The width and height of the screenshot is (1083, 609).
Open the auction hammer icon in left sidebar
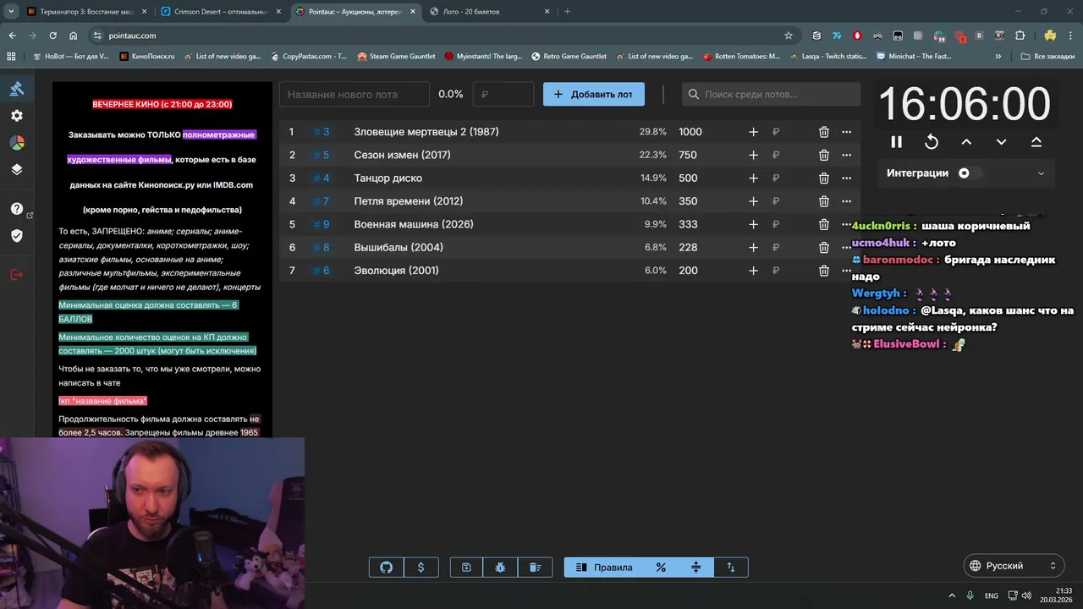(x=17, y=89)
